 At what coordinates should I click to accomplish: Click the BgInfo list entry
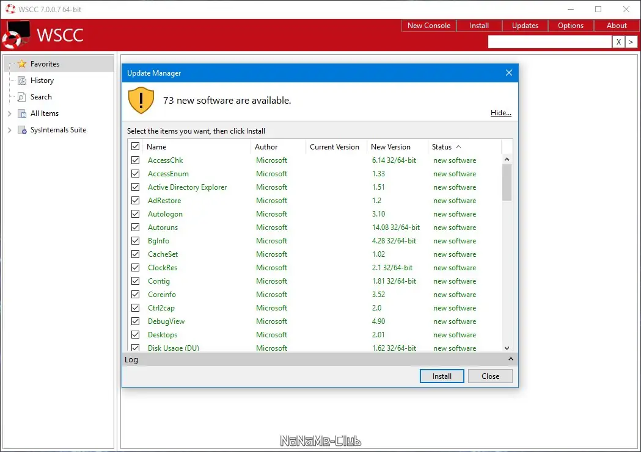coord(158,241)
